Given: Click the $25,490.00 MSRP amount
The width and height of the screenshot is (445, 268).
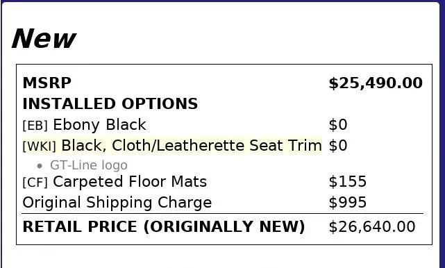Looking at the screenshot, I should click(x=376, y=83).
